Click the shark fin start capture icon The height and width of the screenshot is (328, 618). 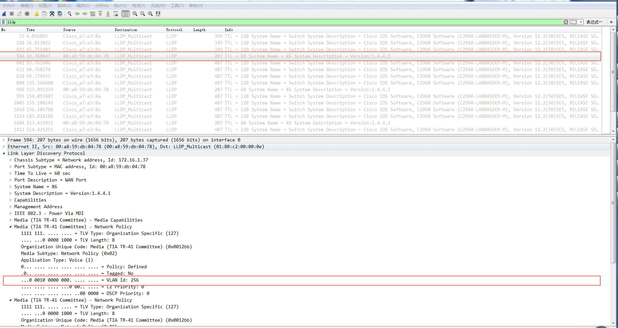click(x=4, y=14)
